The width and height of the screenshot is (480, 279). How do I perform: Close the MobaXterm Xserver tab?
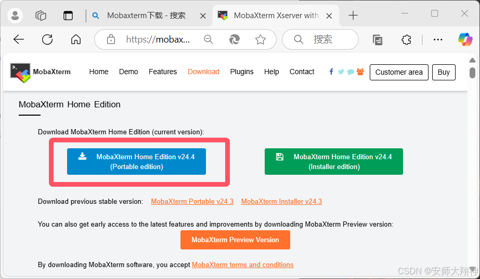329,16
